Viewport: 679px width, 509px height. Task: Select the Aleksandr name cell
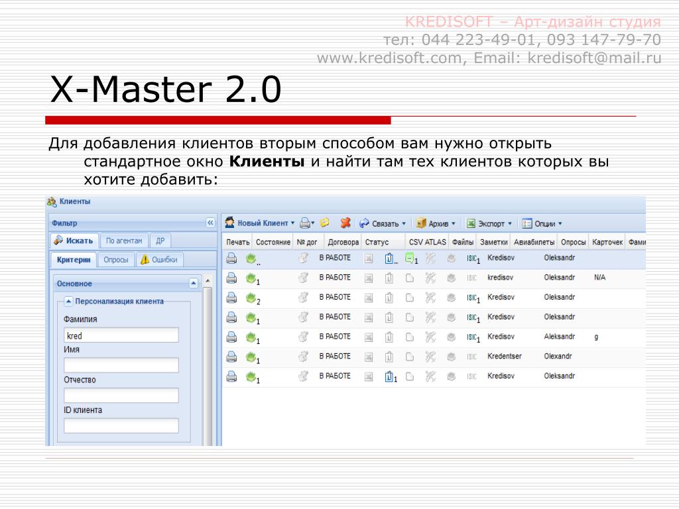coord(559,336)
